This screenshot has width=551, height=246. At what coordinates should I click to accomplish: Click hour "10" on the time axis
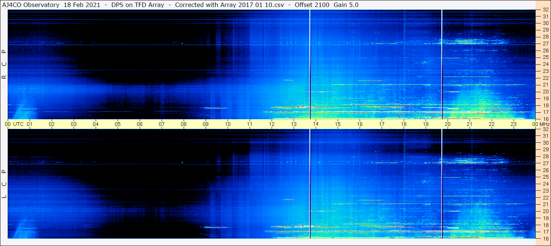click(x=228, y=124)
